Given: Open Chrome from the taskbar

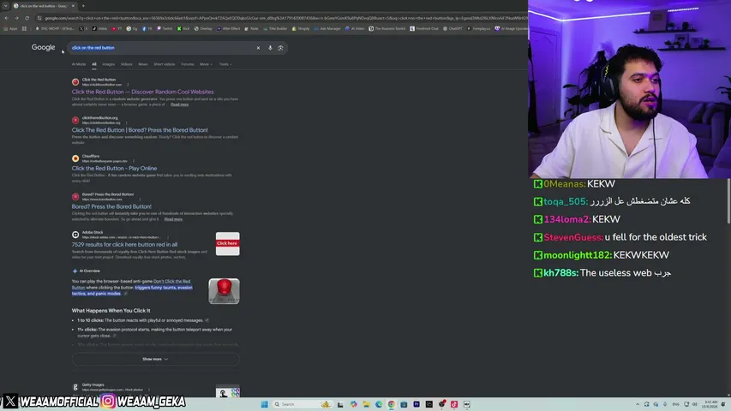Looking at the screenshot, I should click(391, 404).
